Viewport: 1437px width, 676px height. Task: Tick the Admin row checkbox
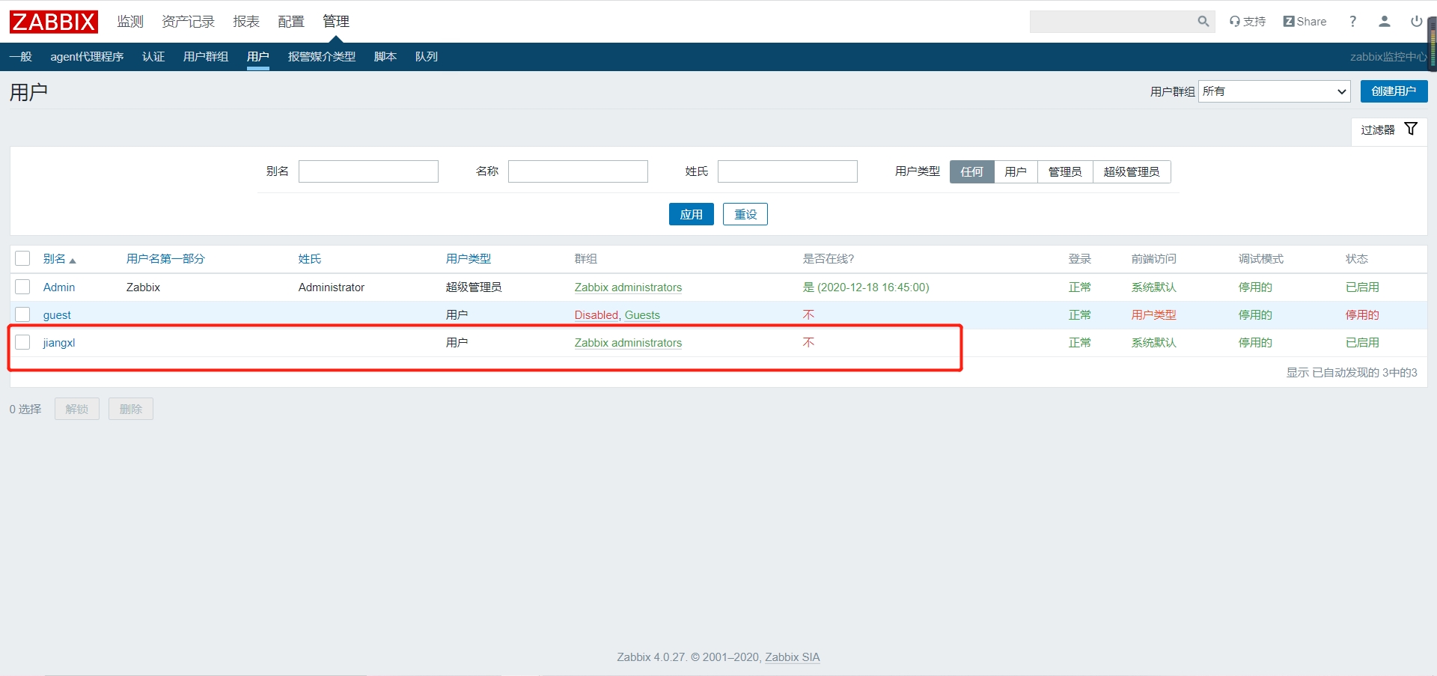[x=22, y=287]
